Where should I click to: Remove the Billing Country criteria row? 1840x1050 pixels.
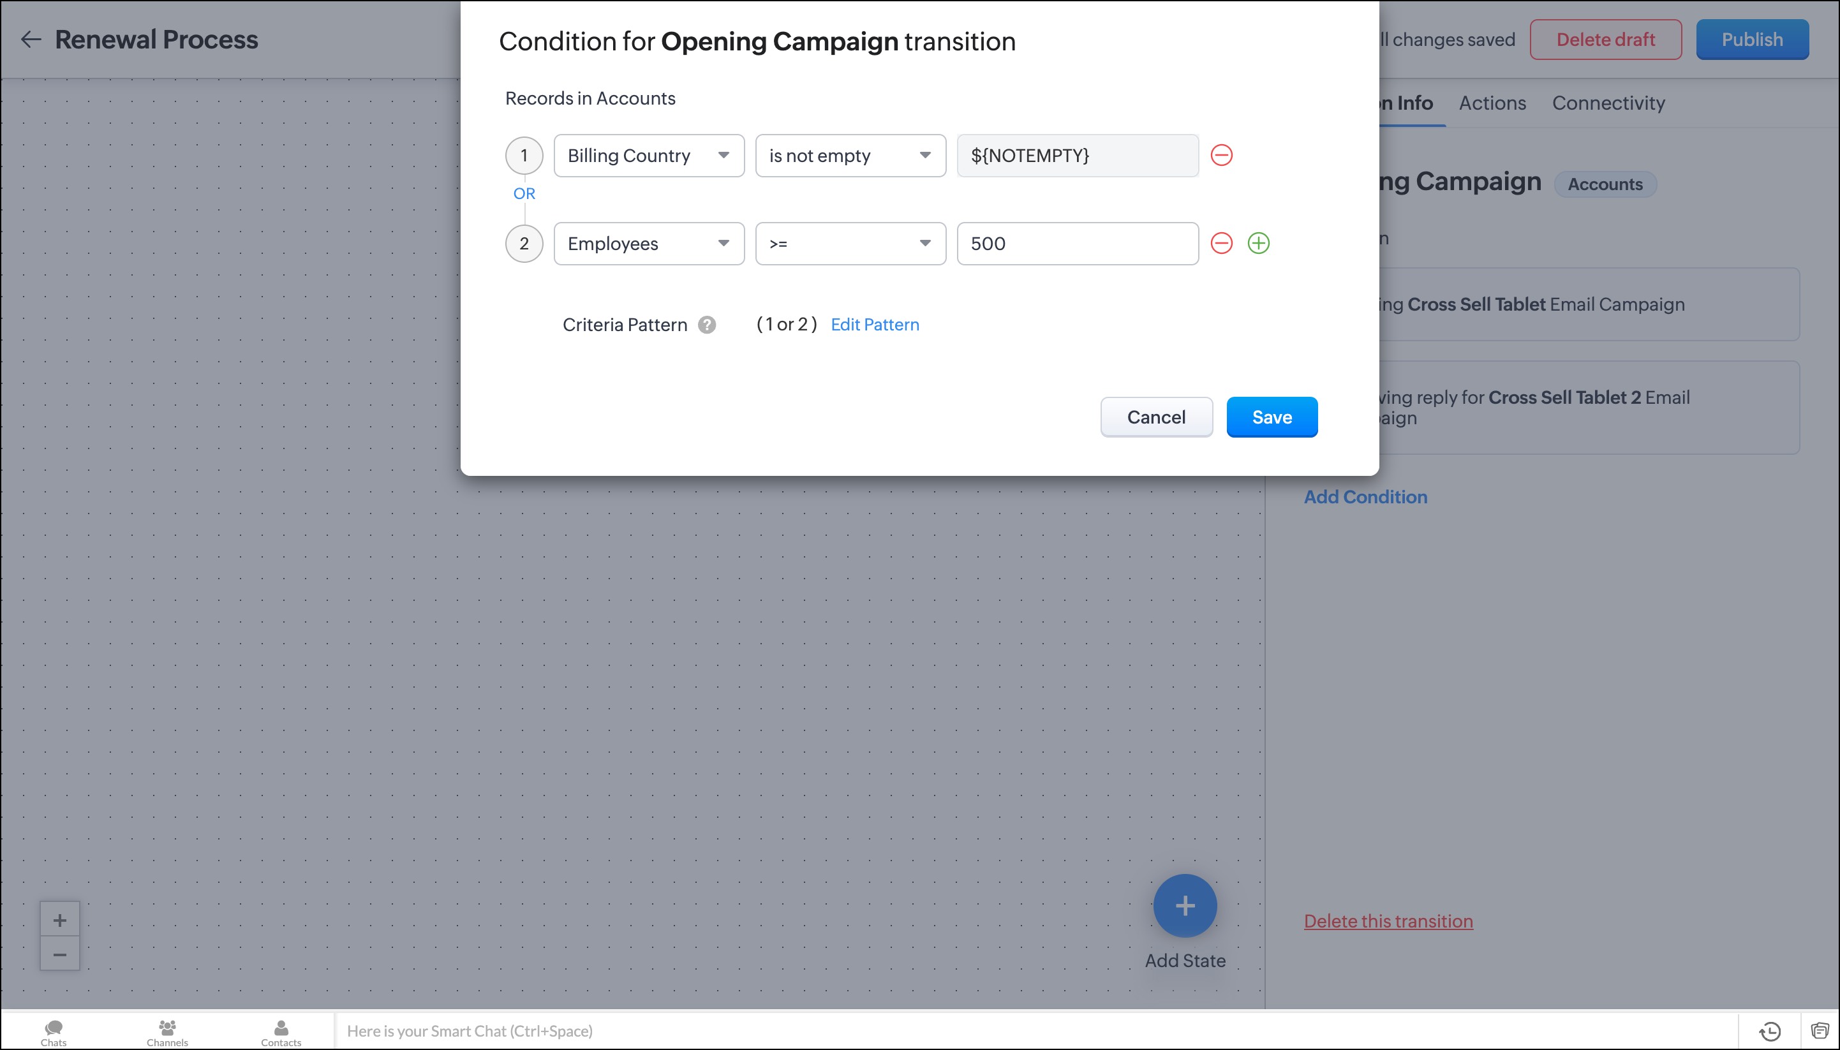point(1221,155)
